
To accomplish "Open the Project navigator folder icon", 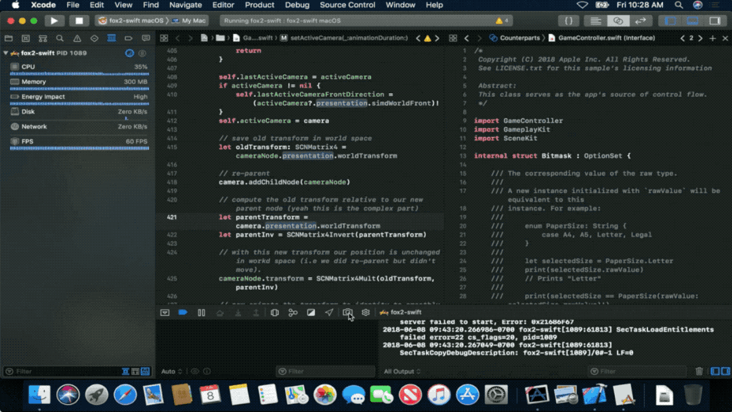I will point(8,39).
